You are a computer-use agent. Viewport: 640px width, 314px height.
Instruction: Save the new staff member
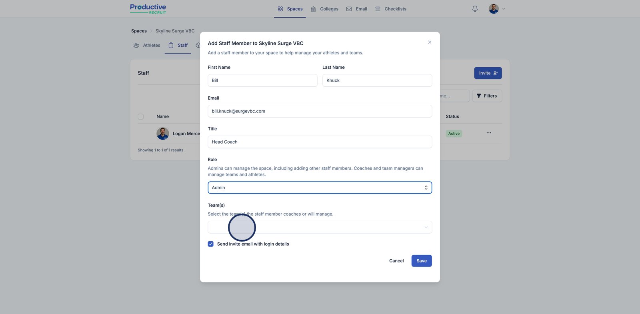pos(421,261)
